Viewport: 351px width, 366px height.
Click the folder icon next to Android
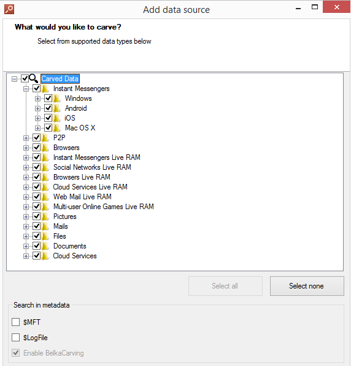click(x=57, y=108)
